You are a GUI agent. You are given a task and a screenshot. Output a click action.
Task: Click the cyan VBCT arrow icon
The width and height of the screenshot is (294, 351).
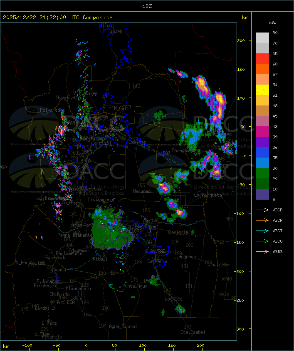(x=262, y=231)
